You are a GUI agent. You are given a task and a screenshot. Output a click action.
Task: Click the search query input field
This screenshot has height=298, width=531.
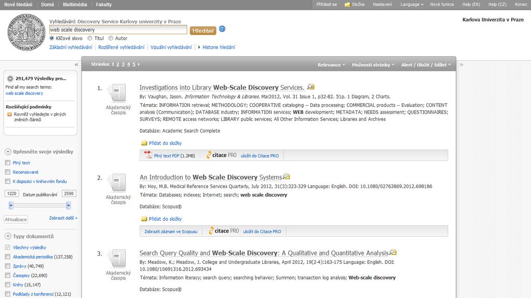(118, 30)
